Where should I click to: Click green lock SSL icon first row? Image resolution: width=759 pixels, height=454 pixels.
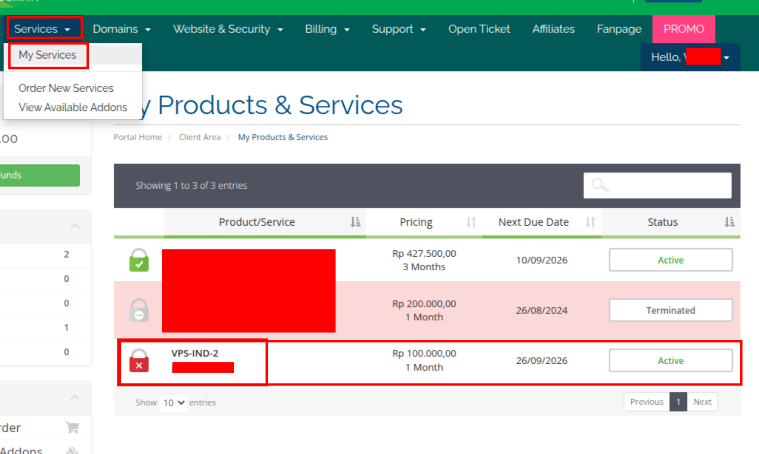coord(139,260)
